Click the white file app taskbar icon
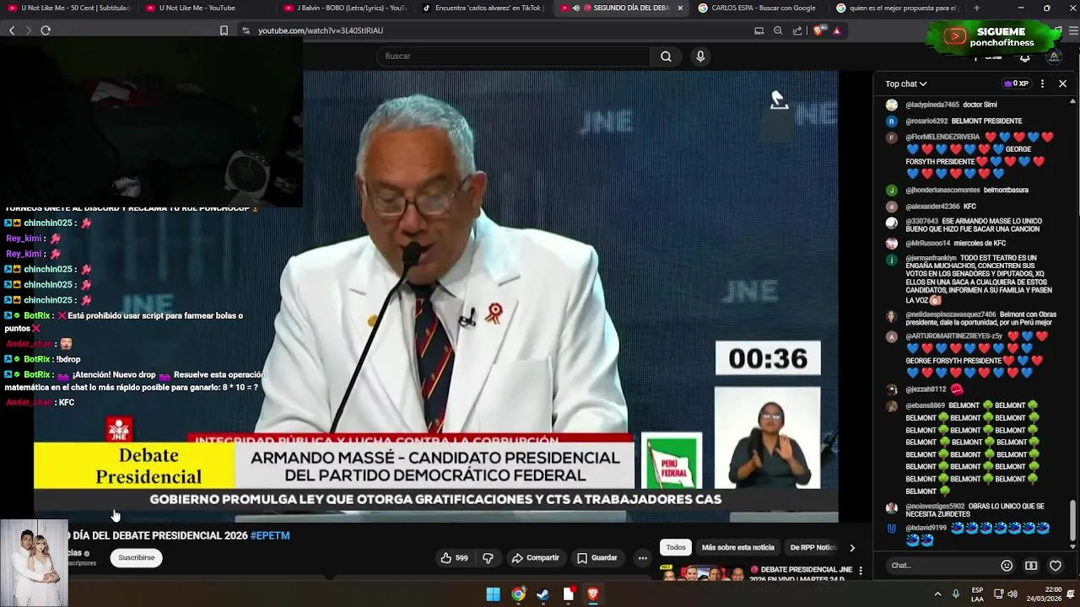This screenshot has height=607, width=1080. click(x=569, y=594)
